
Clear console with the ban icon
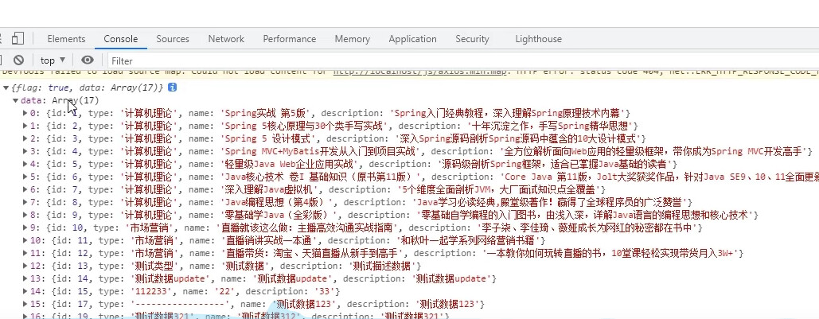pyautogui.click(x=18, y=60)
